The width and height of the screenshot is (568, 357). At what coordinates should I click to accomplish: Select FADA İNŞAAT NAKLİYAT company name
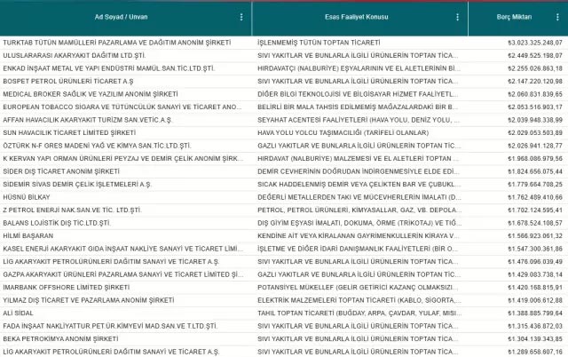(x=110, y=326)
